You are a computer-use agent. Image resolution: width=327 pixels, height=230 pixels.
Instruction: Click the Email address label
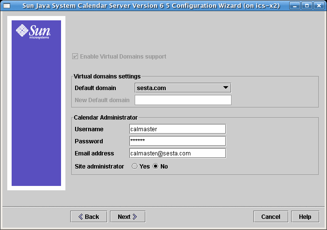pos(94,153)
